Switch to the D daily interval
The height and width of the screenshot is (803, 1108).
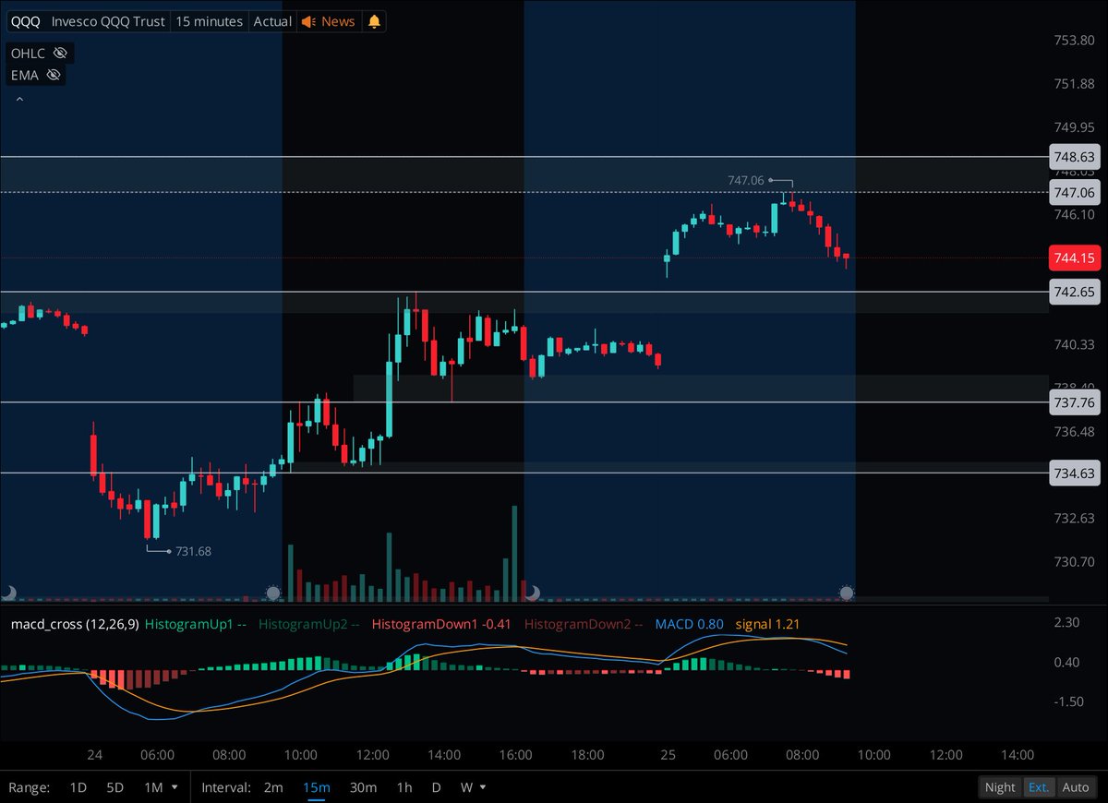click(x=436, y=787)
